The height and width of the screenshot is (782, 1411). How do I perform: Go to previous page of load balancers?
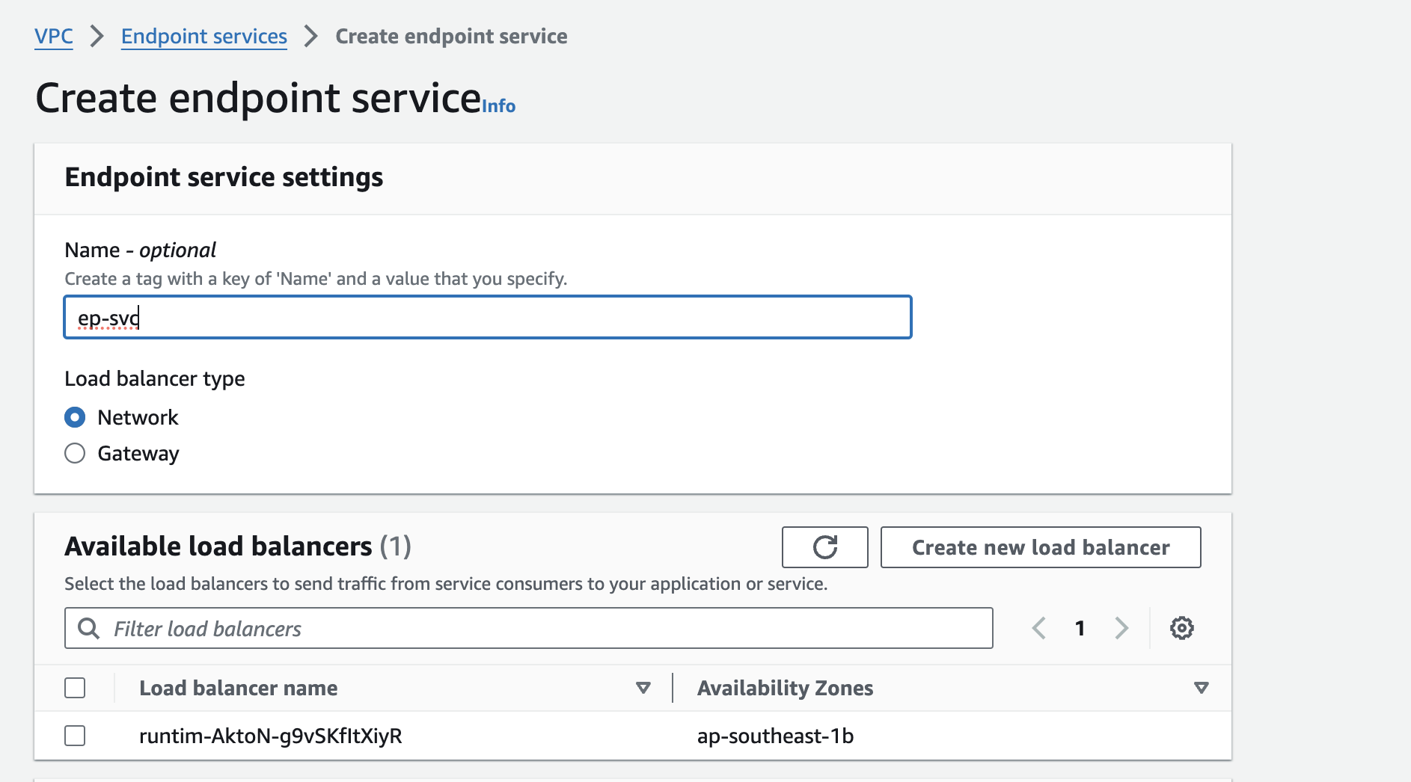coord(1039,628)
